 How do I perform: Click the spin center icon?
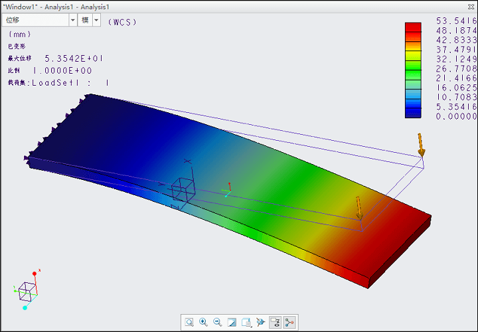(x=260, y=322)
